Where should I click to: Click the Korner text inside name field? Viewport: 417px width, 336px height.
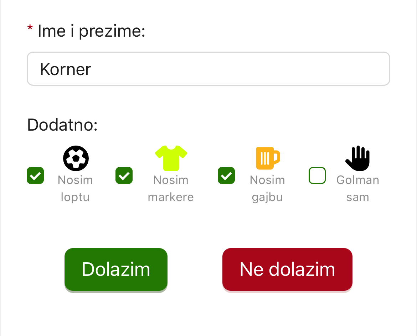(x=66, y=69)
